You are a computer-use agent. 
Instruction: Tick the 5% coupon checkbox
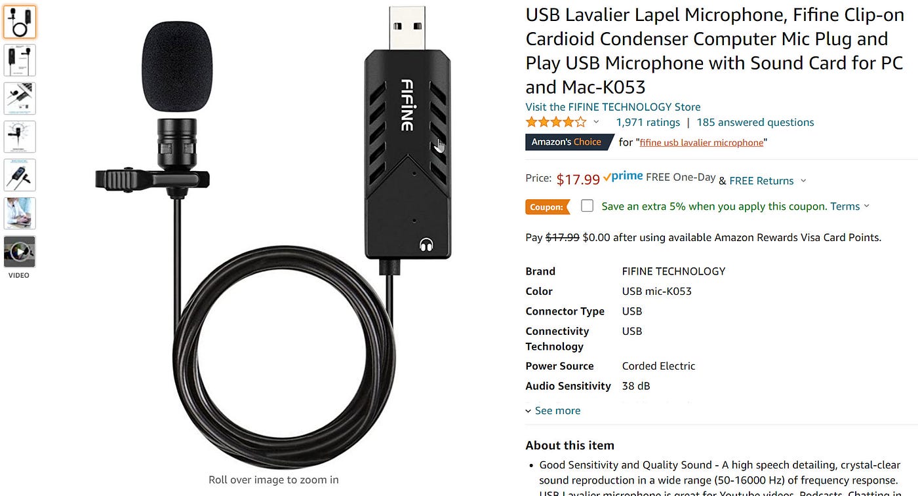(588, 206)
